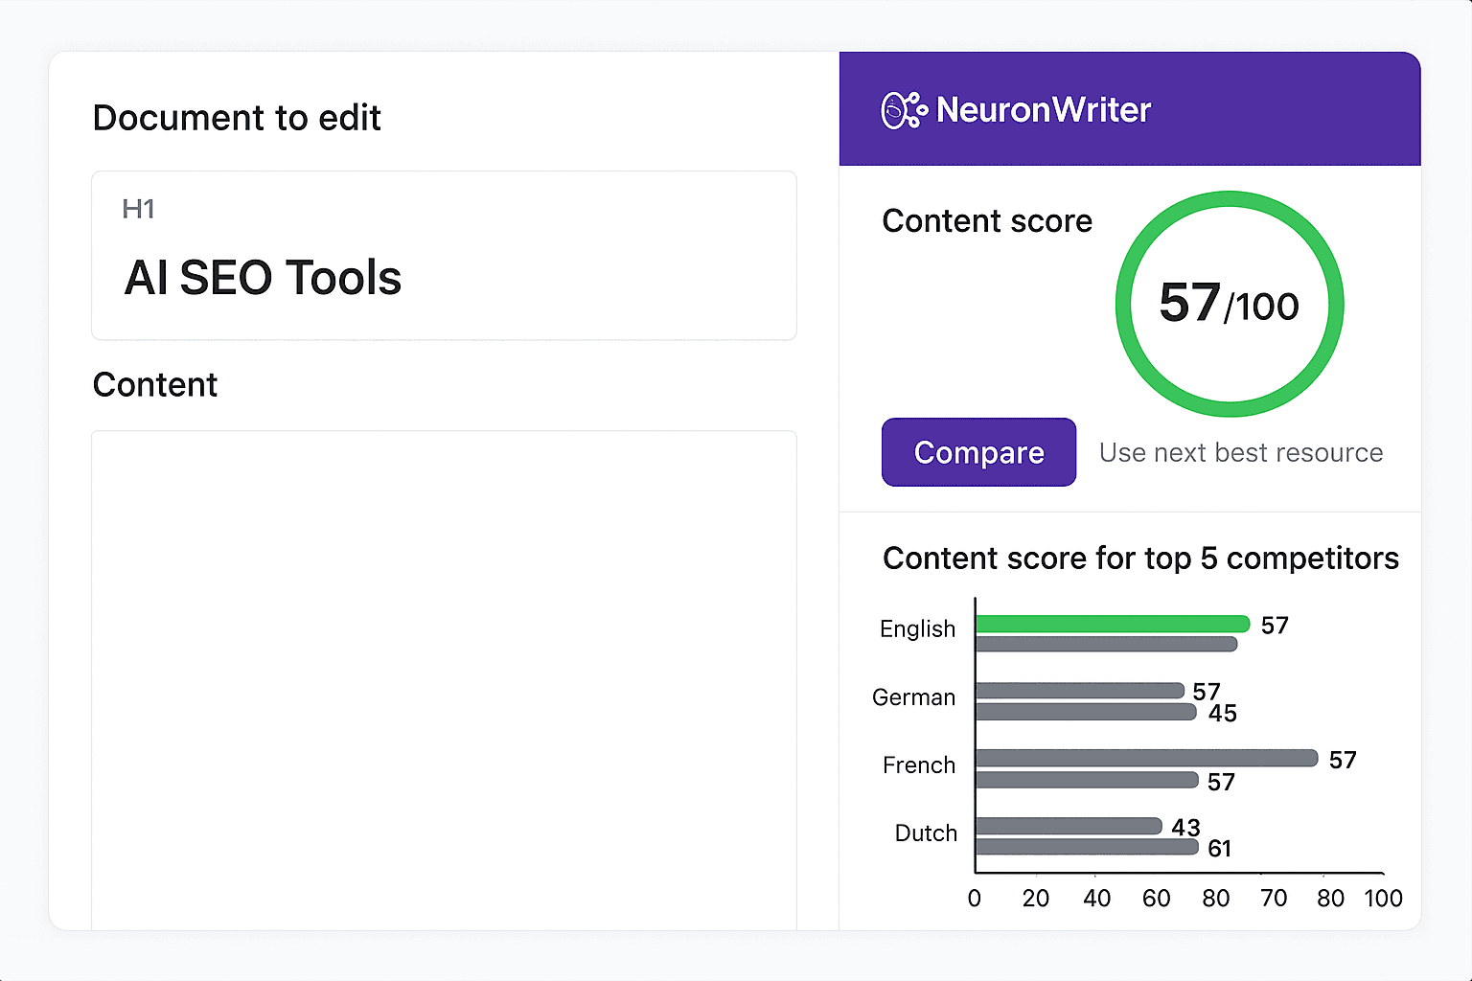Click the AI SEO Tools H1 field
Screen dimensions: 1472x981
444,256
